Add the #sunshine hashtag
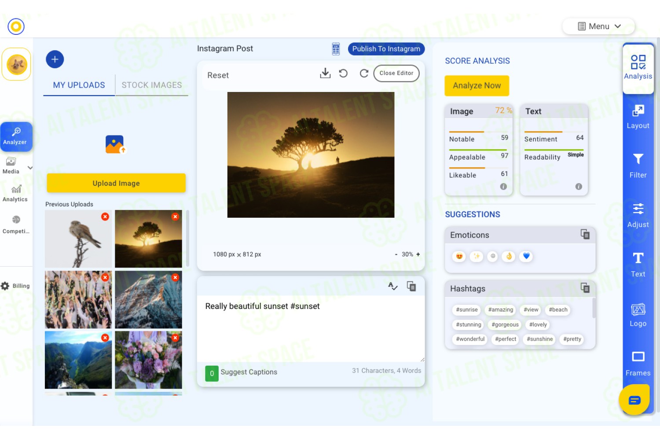 (540, 339)
